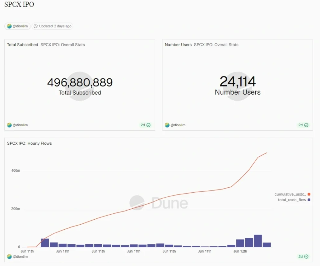This screenshot has width=320, height=266.
Task: Click the clock icon in the Updated badge
Action: [x=36, y=26]
